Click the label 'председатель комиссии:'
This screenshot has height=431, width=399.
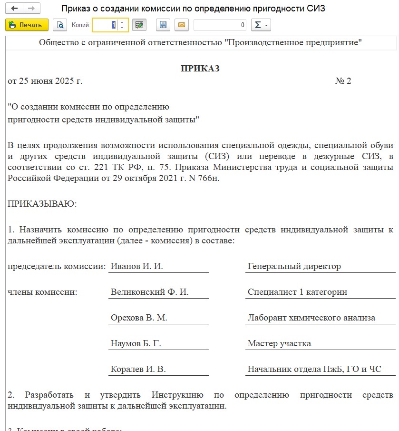(57, 266)
